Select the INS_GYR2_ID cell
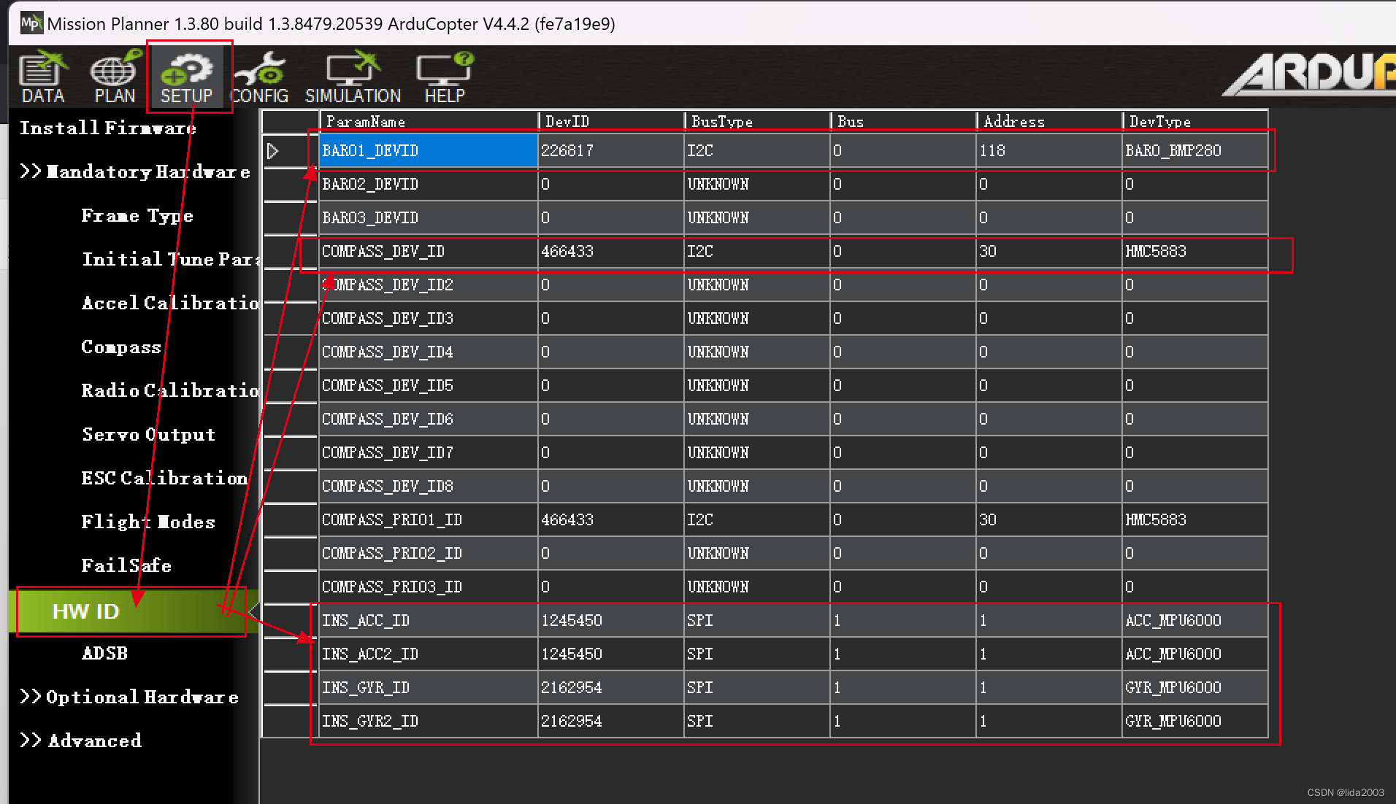The width and height of the screenshot is (1396, 804). pyautogui.click(x=429, y=722)
